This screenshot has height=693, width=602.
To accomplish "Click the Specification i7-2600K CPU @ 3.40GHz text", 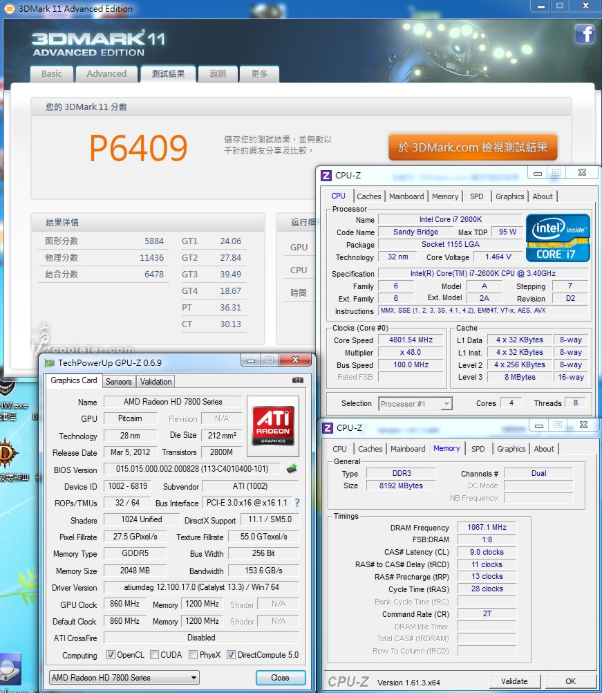I will tap(483, 274).
